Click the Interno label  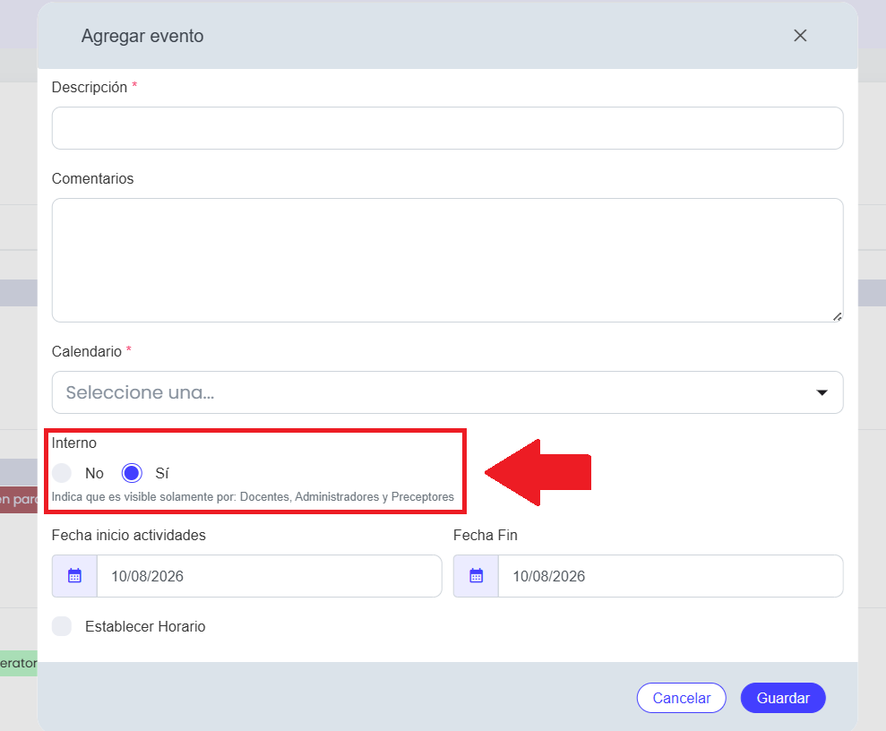(x=74, y=443)
